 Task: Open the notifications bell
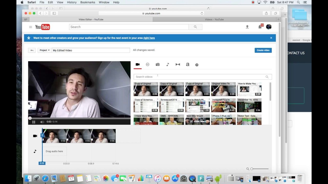260,27
